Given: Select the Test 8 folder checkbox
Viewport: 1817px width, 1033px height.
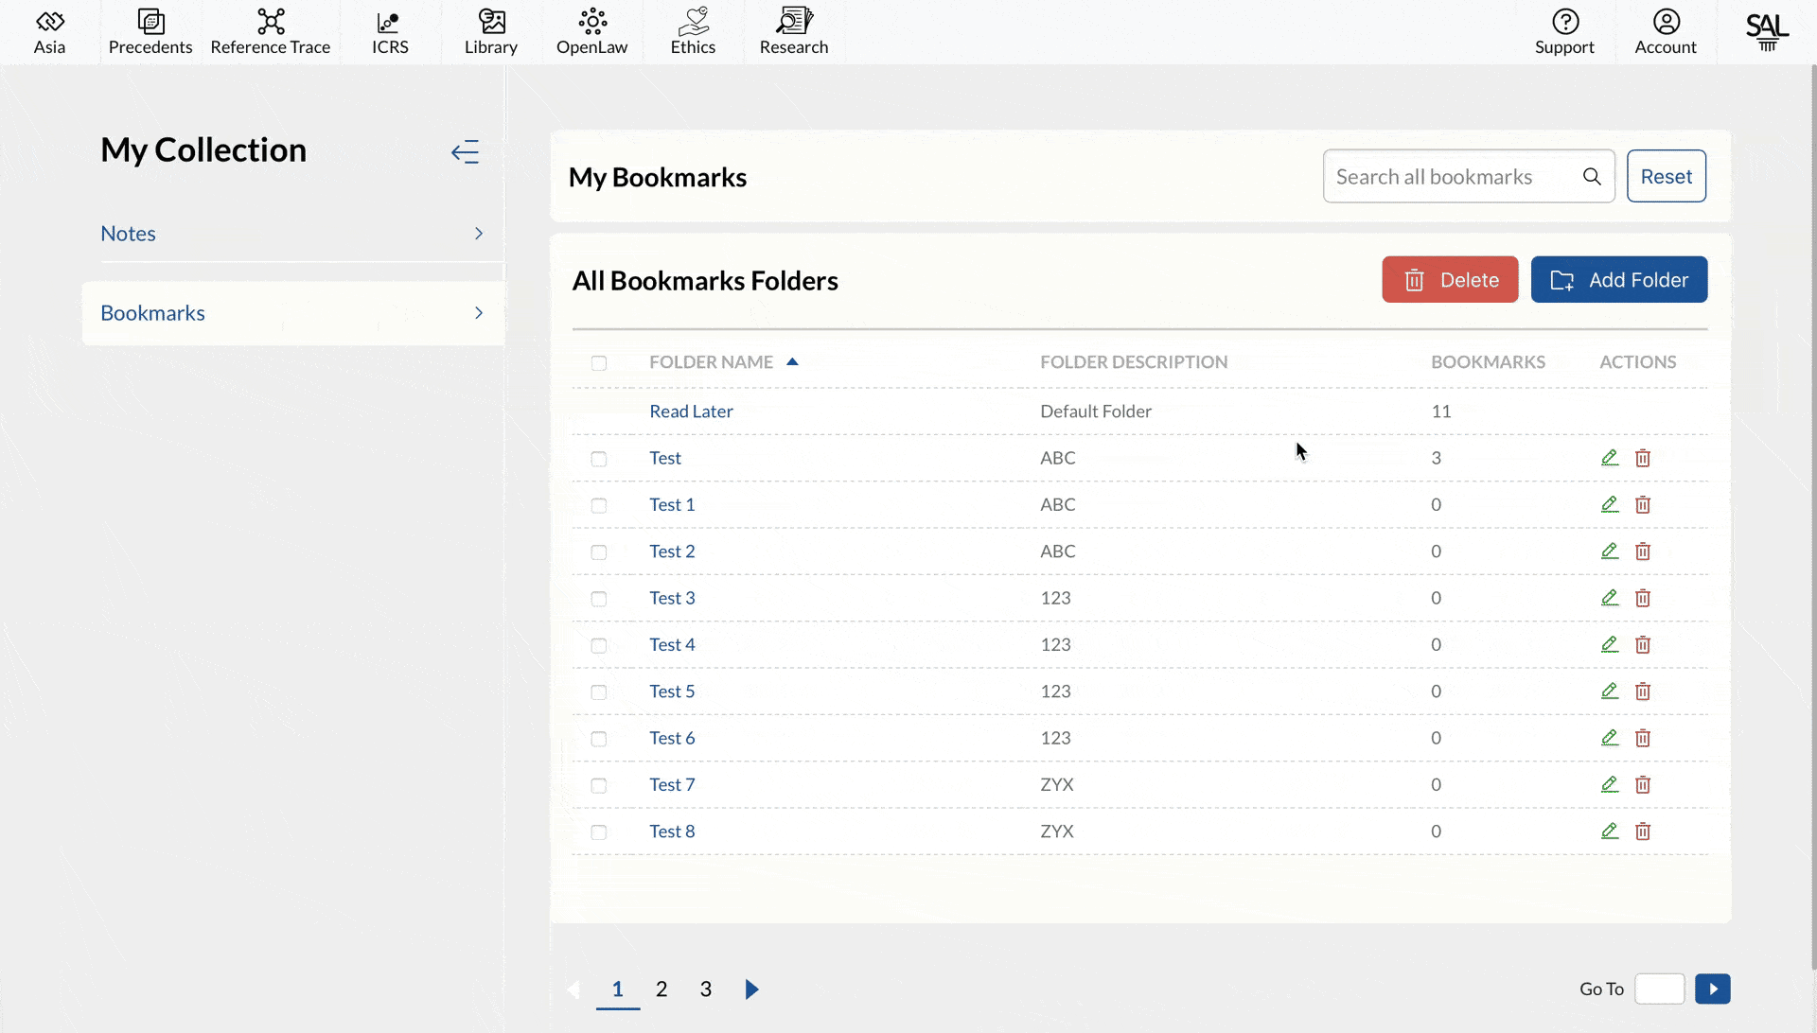Looking at the screenshot, I should coord(599,832).
